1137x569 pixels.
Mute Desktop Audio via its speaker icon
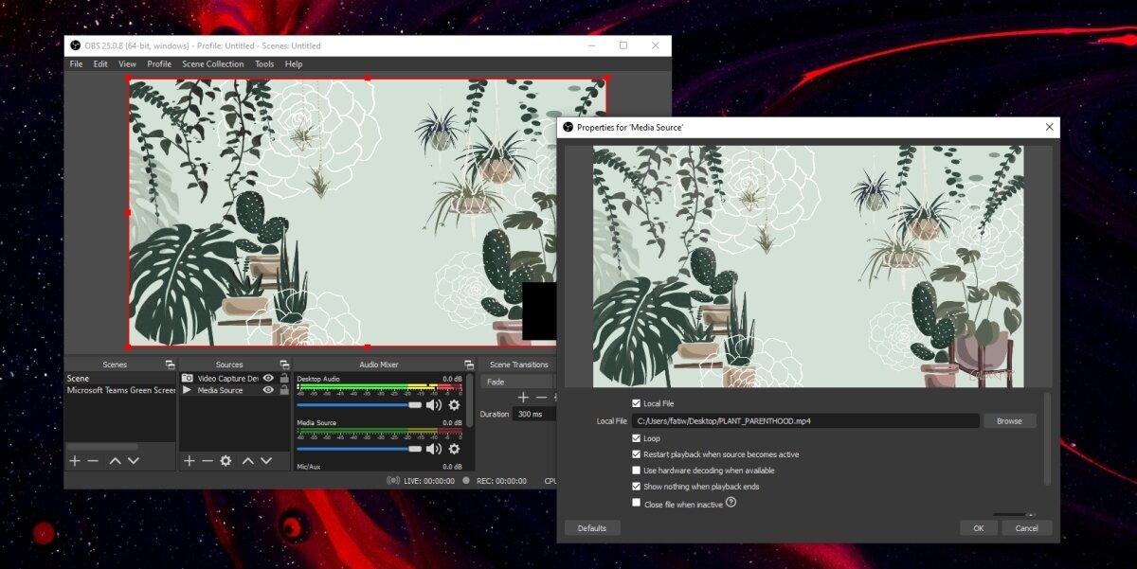434,404
